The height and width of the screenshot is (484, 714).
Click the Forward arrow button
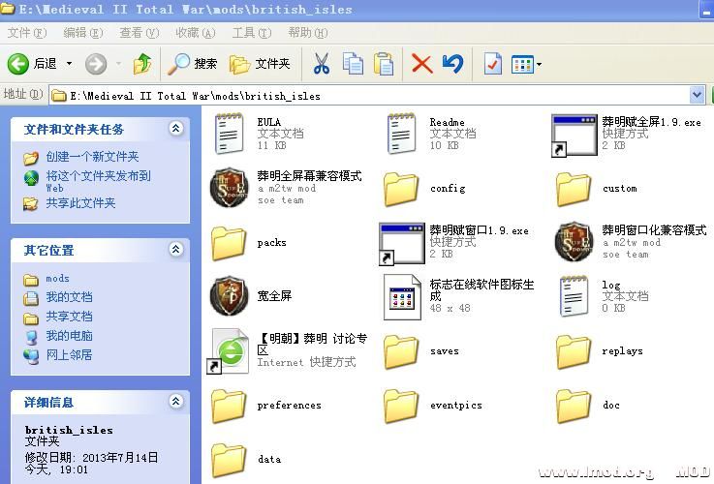pyautogui.click(x=96, y=64)
